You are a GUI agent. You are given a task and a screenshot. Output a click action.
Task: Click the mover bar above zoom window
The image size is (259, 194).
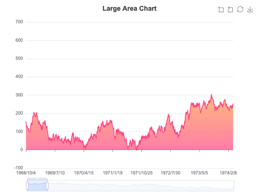pos(37,179)
